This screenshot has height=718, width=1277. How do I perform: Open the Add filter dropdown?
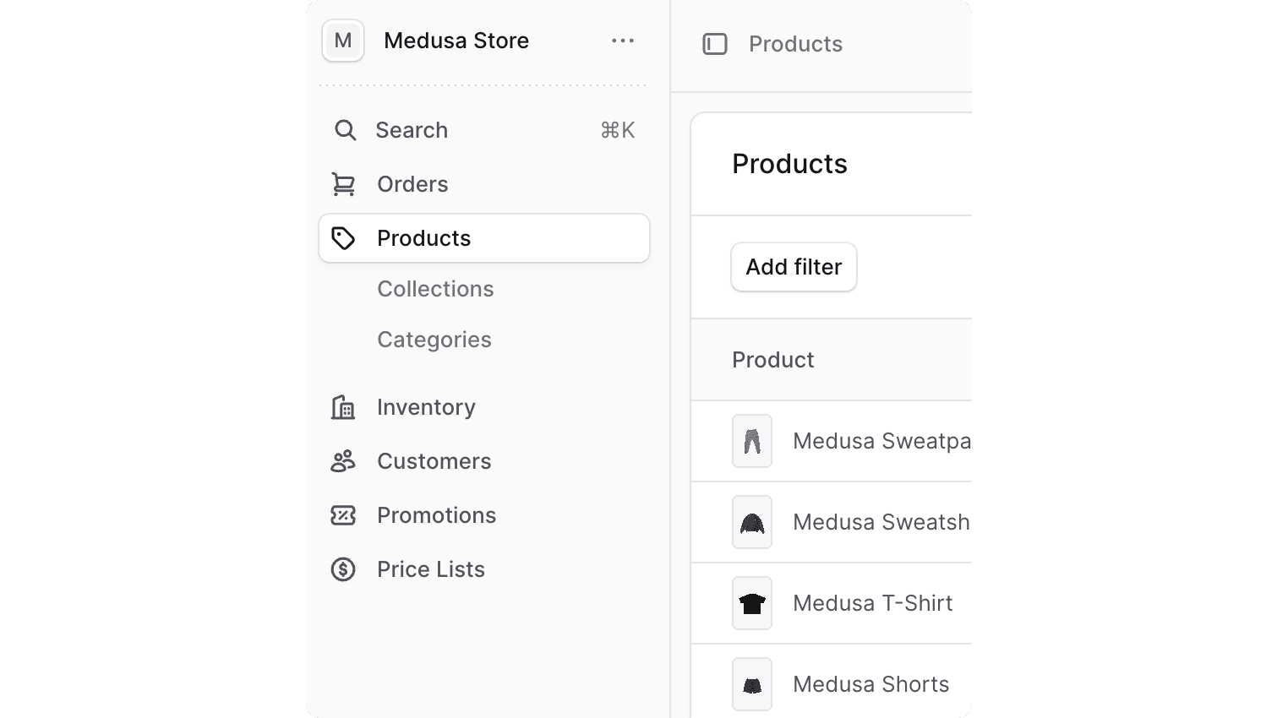tap(794, 267)
